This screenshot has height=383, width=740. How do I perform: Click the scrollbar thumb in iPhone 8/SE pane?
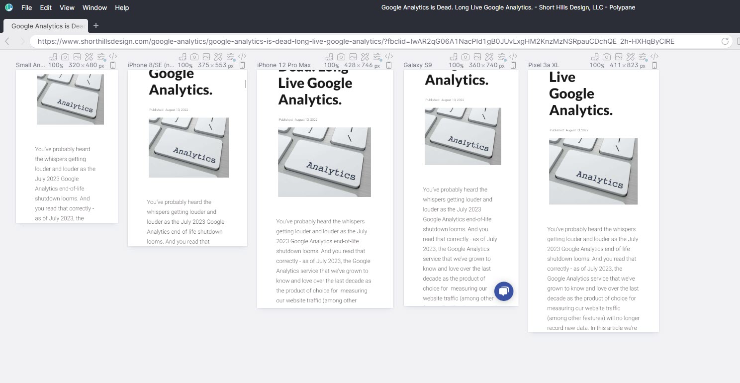[x=246, y=84]
